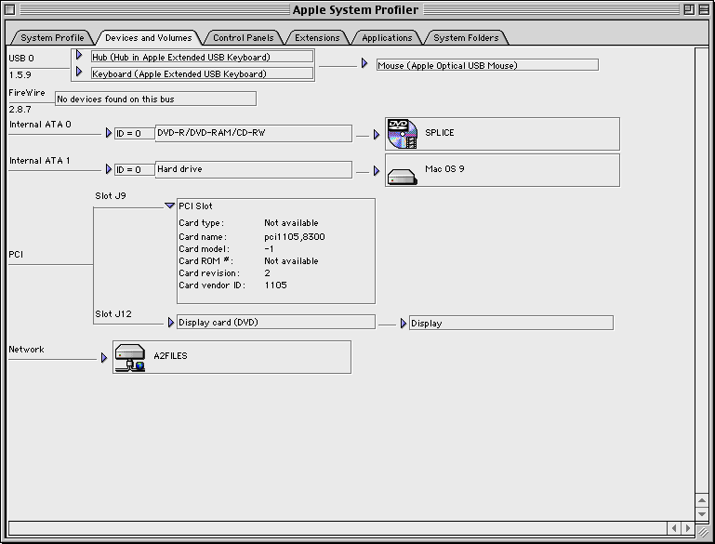This screenshot has width=715, height=544.
Task: Click the USB version '1.5.9'
Action: pos(20,74)
